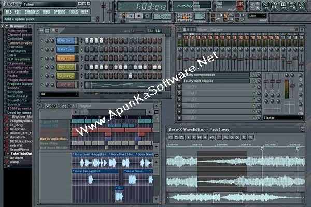Show browser via fourth large shortcut icon

(x=292, y=6)
